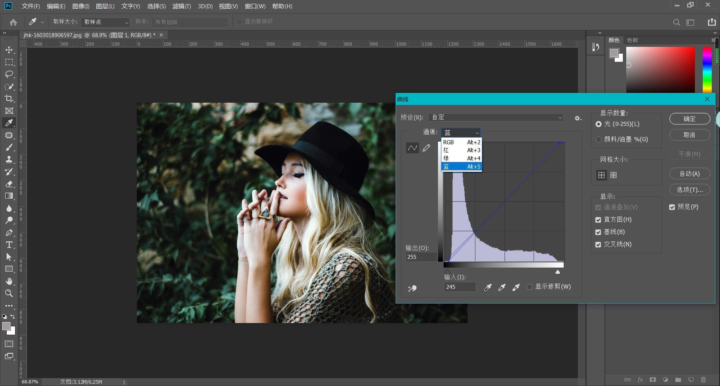The width and height of the screenshot is (720, 386).
Task: Pick the Crop tool
Action: 9,99
